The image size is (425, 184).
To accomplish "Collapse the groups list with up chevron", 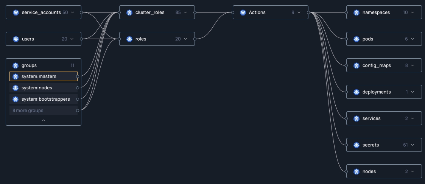I will (x=44, y=120).
